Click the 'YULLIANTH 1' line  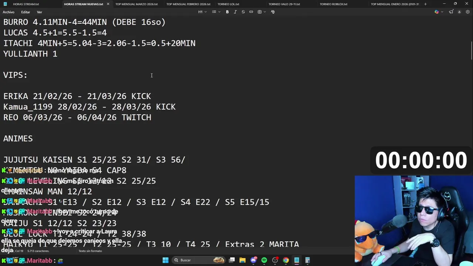click(30, 54)
